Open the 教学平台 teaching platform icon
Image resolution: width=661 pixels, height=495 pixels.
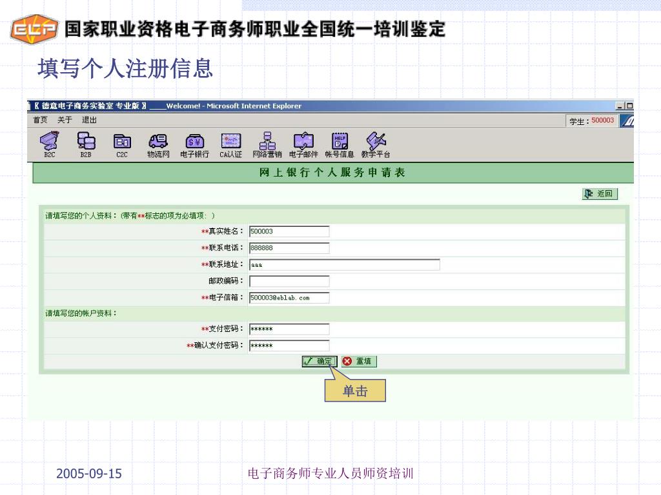[x=376, y=144]
